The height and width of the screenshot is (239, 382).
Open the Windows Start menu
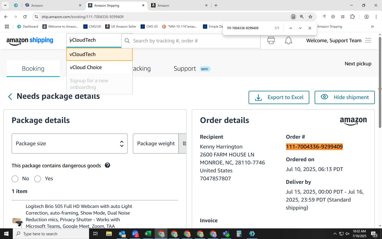click(6, 234)
